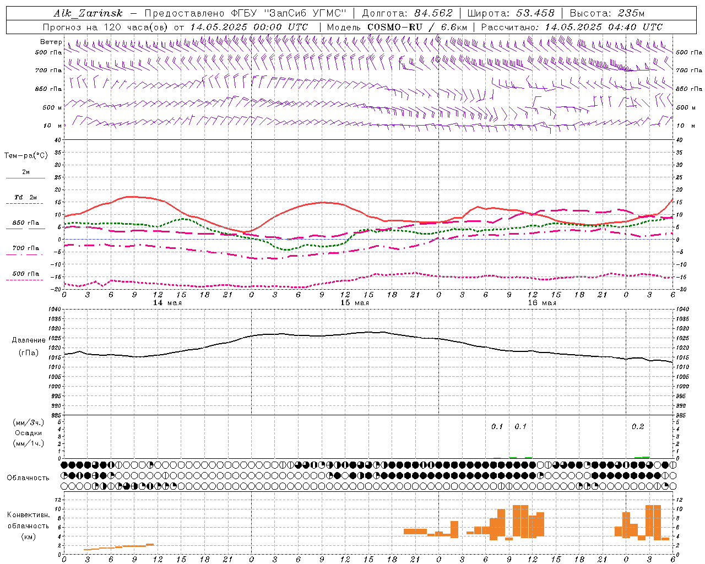Click the left 500 м wind level label

coord(52,107)
